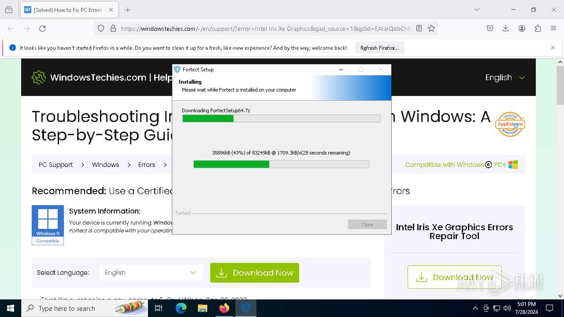The width and height of the screenshot is (564, 317).
Task: Click the outlined Download Now button in Repair Tool panel
Action: pos(454,277)
